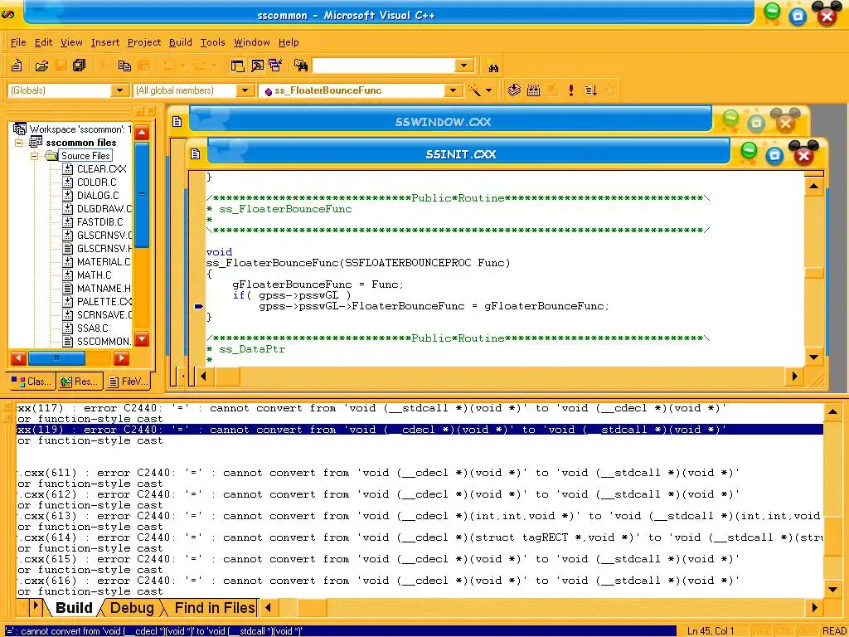The width and height of the screenshot is (849, 637).
Task: Switch to the ClassView workspace tab
Action: pos(31,382)
